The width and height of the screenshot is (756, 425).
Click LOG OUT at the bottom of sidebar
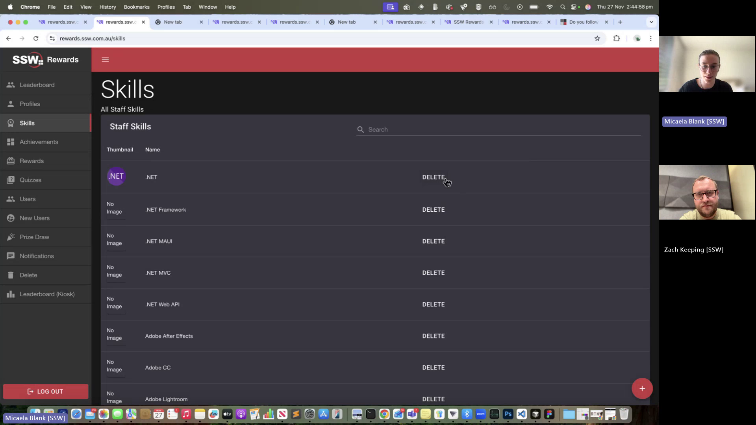45,391
